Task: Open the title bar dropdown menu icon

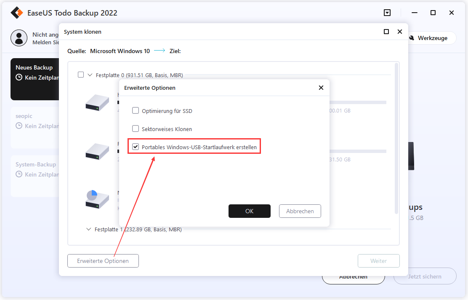Action: (387, 13)
